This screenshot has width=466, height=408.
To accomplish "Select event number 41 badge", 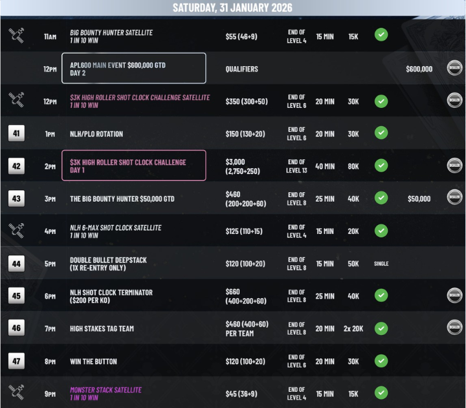I will click(17, 134).
